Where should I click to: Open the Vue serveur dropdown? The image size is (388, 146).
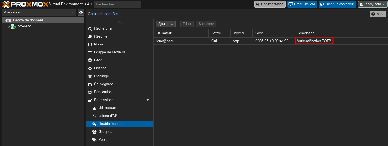pos(39,12)
